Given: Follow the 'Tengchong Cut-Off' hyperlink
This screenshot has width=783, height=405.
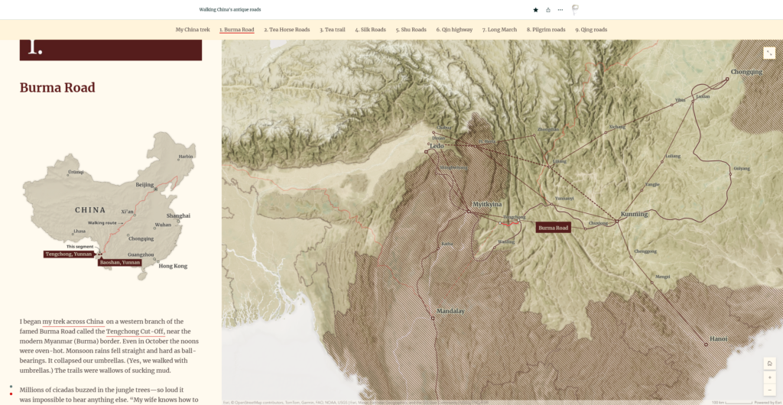Looking at the screenshot, I should point(135,332).
